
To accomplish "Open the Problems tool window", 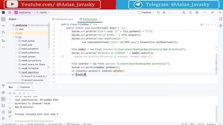I will [3, 112].
